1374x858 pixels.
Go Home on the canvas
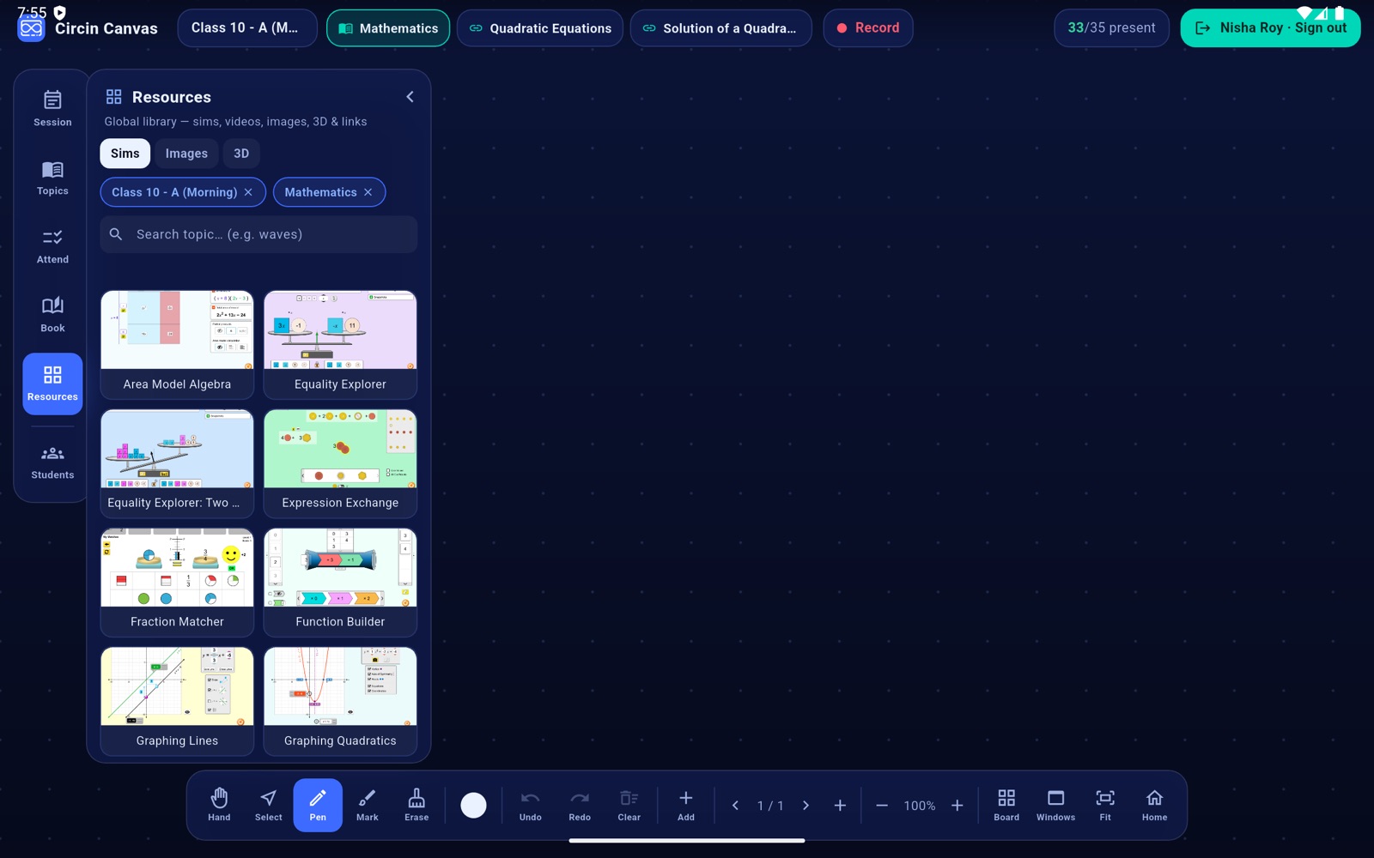(x=1154, y=805)
